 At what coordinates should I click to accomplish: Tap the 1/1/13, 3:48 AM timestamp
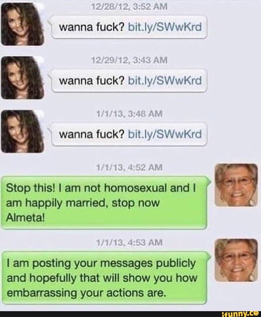coord(130,114)
